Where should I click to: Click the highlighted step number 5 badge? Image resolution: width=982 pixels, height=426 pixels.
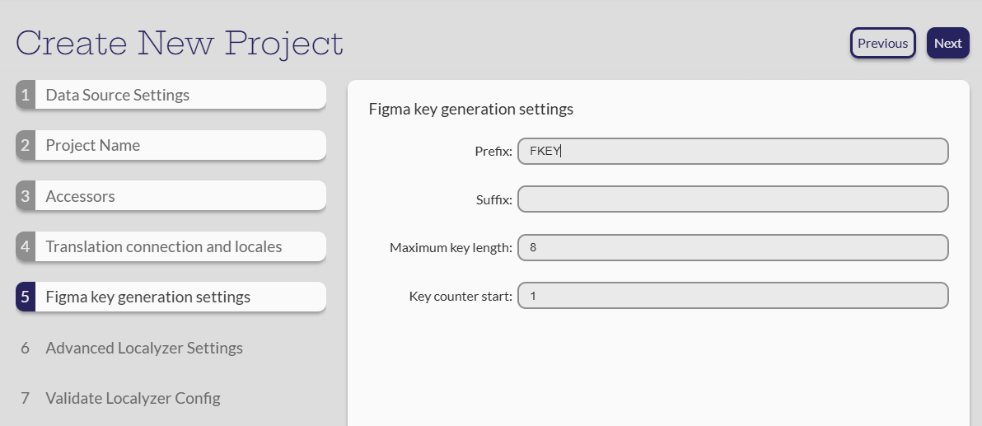coord(26,297)
